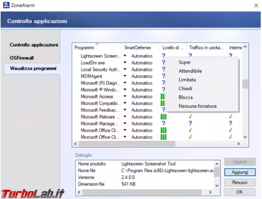Click the Rimuovi button
This screenshot has height=199, width=262.
click(x=240, y=182)
